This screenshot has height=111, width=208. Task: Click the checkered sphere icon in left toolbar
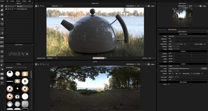pos(2,24)
